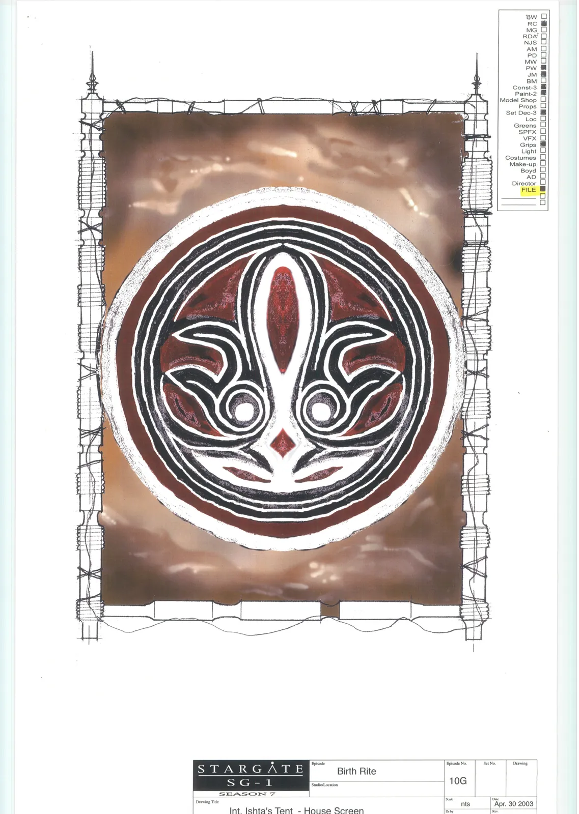This screenshot has width=579, height=814.
Task: Tick the MW checkbox
Action: click(x=544, y=62)
